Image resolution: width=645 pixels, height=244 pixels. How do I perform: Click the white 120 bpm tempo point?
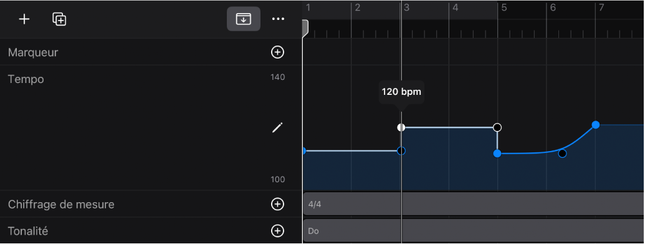coord(401,127)
